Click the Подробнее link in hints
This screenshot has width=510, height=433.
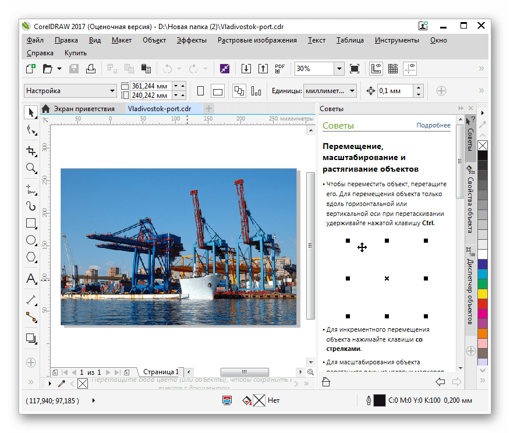coord(433,126)
